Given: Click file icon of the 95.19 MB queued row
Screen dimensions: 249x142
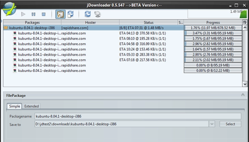Looking at the screenshot, I should (14, 65).
